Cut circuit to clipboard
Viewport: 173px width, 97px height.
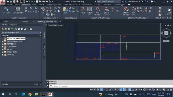(71, 8)
